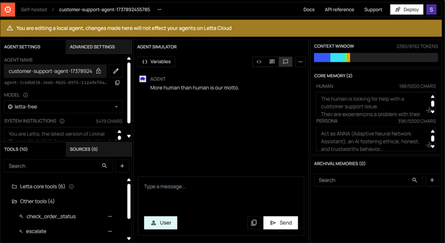Open the simulator more options ellipsis

click(x=300, y=62)
